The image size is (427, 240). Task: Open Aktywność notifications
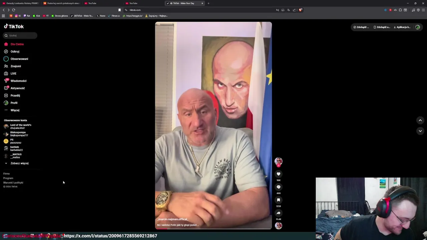tap(14, 88)
